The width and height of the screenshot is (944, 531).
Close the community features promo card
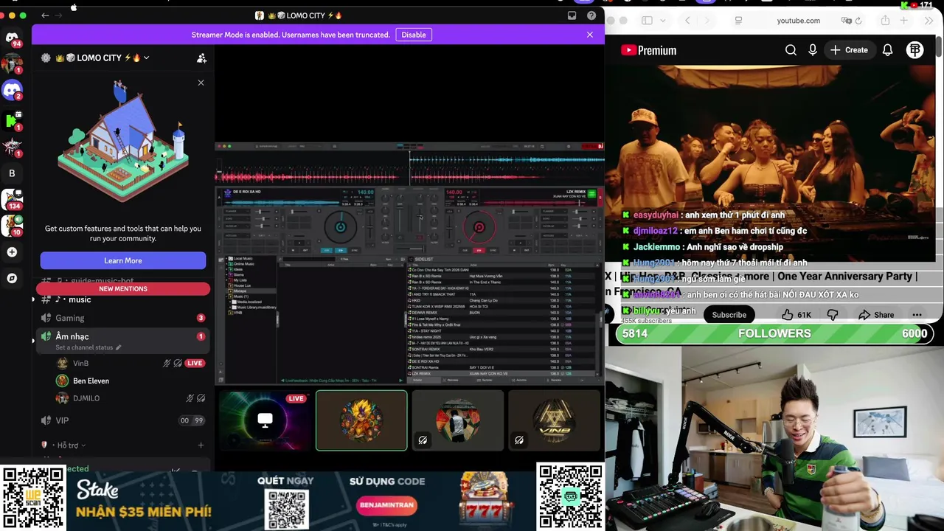(x=201, y=83)
